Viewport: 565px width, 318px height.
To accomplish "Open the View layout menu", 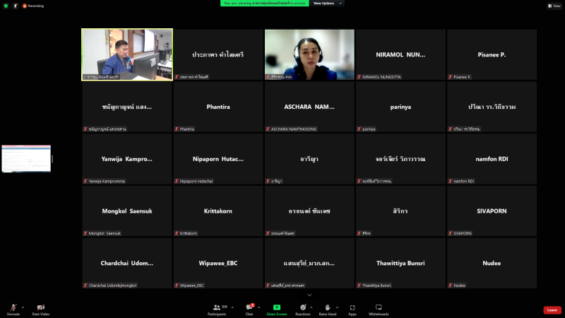I will pyautogui.click(x=553, y=5).
